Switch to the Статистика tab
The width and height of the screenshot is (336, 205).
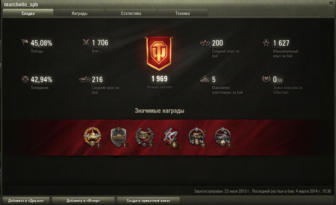[131, 13]
